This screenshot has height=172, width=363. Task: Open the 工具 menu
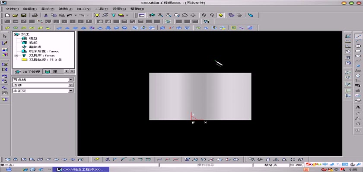pos(102,9)
